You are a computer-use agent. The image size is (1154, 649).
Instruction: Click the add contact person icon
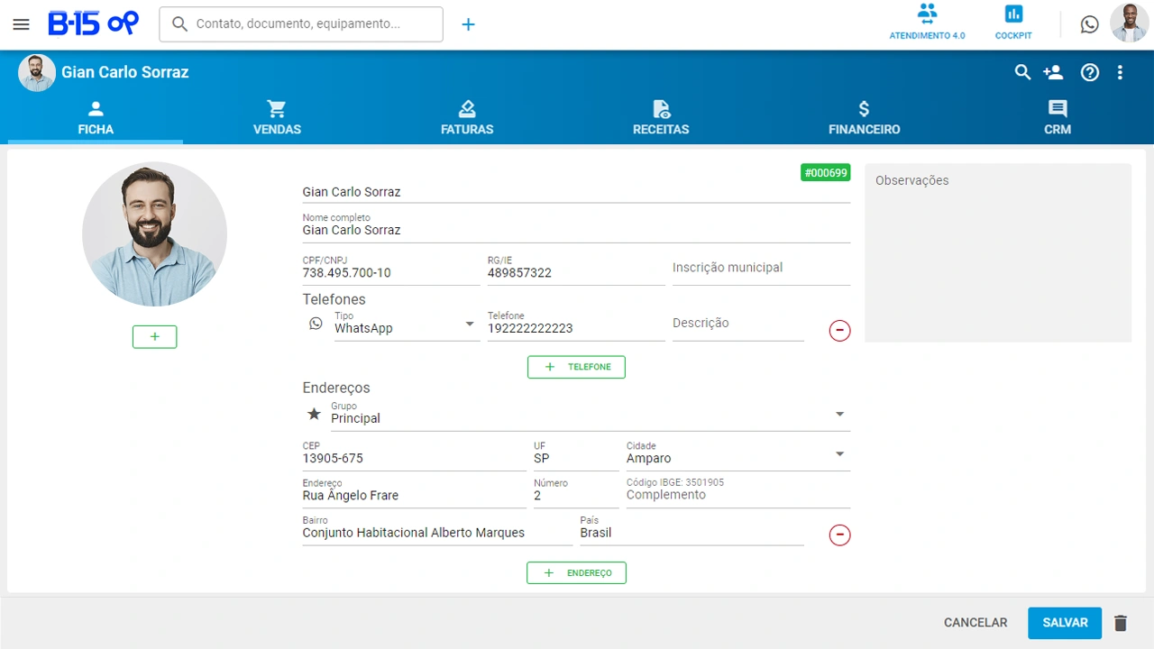pos(1052,72)
